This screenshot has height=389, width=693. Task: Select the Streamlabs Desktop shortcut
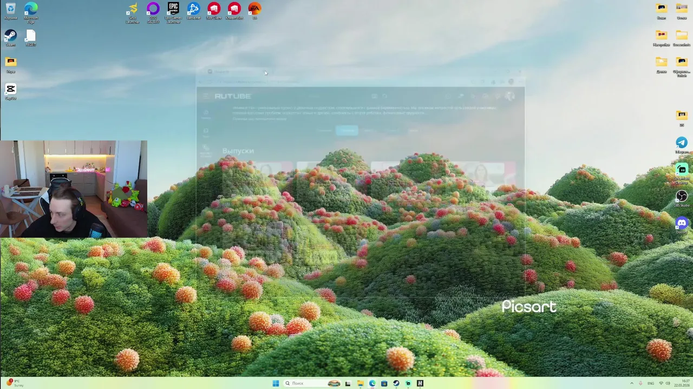682,173
